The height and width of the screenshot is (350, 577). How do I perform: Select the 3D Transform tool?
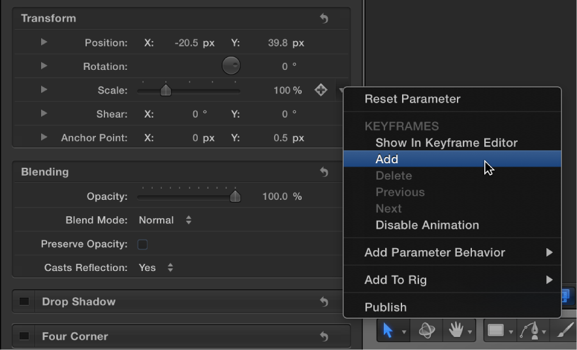point(426,330)
